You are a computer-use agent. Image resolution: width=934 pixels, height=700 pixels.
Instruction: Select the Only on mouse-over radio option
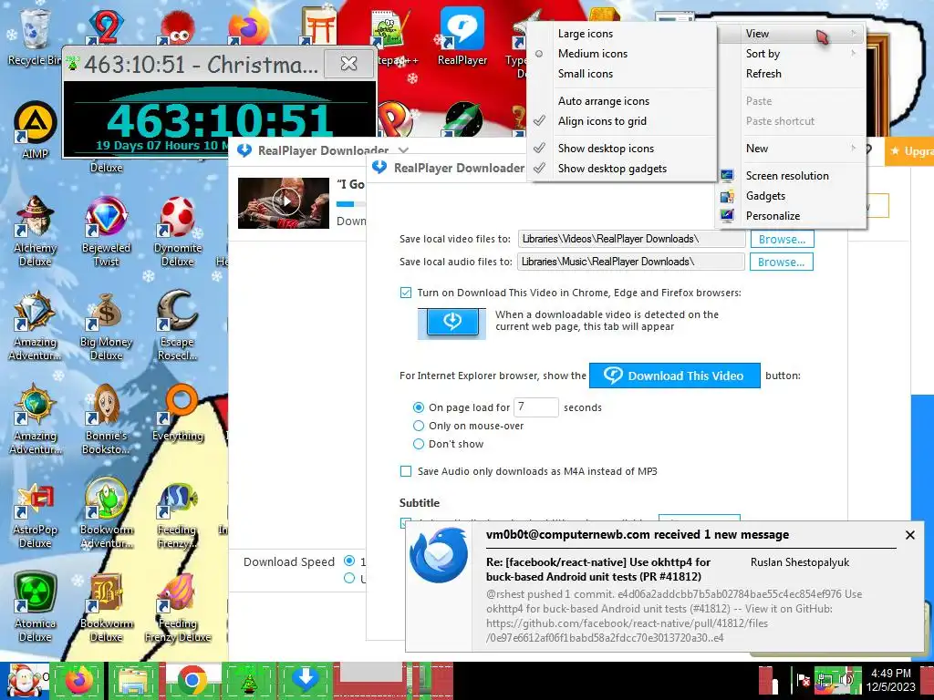[418, 427]
